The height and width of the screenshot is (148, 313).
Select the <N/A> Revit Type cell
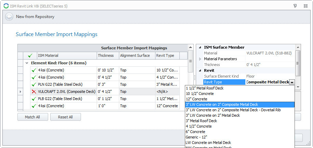(167, 92)
